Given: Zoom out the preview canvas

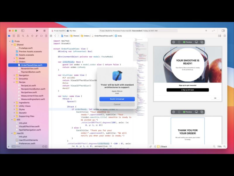Looking at the screenshot, I should [214, 146].
